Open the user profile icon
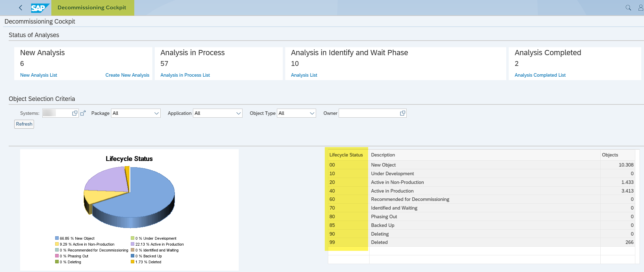 [641, 8]
